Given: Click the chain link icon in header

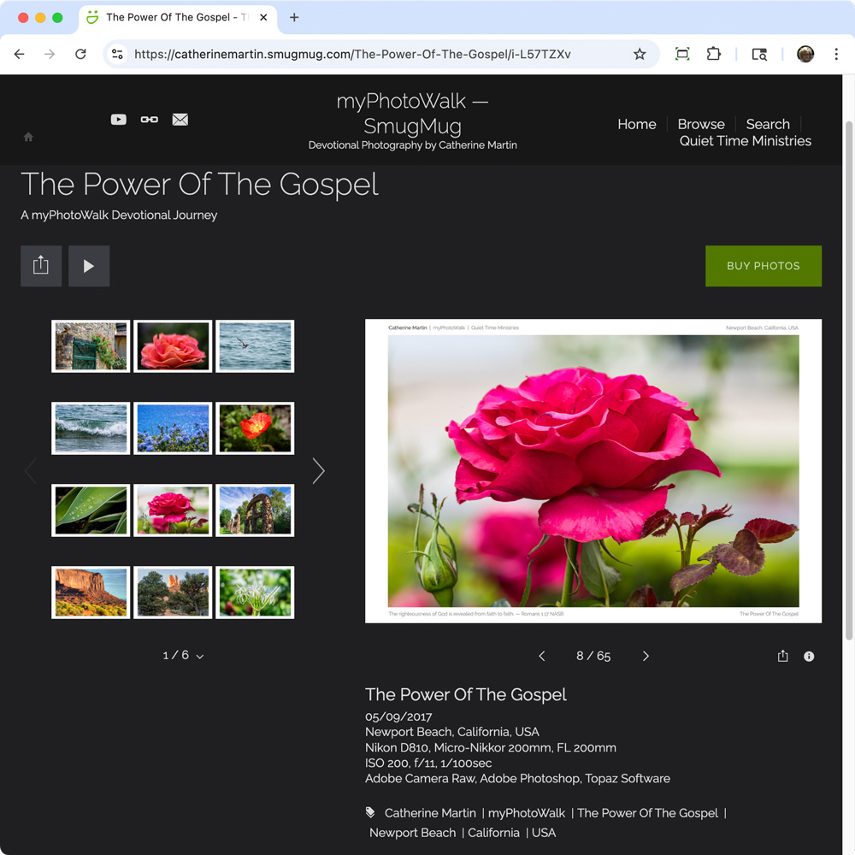Looking at the screenshot, I should pos(150,120).
